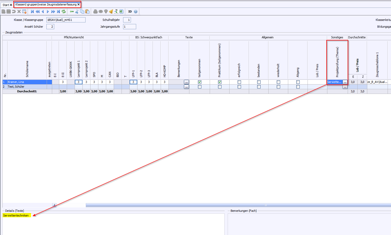Check 'bestanden' box for Kramer, Lina
This screenshot has width=391, height=235.
coord(259,82)
